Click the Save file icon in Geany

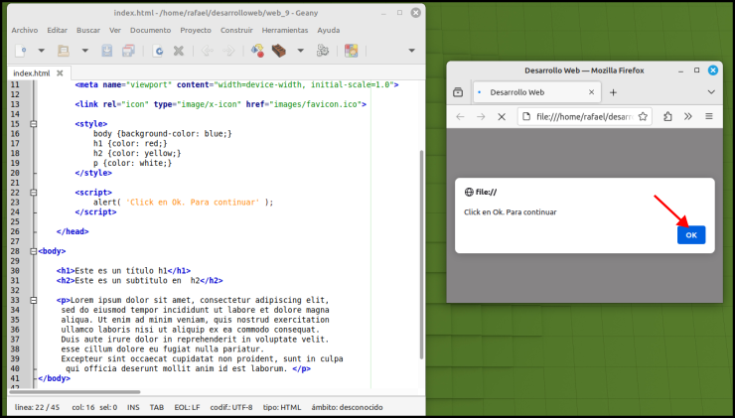[x=107, y=51]
